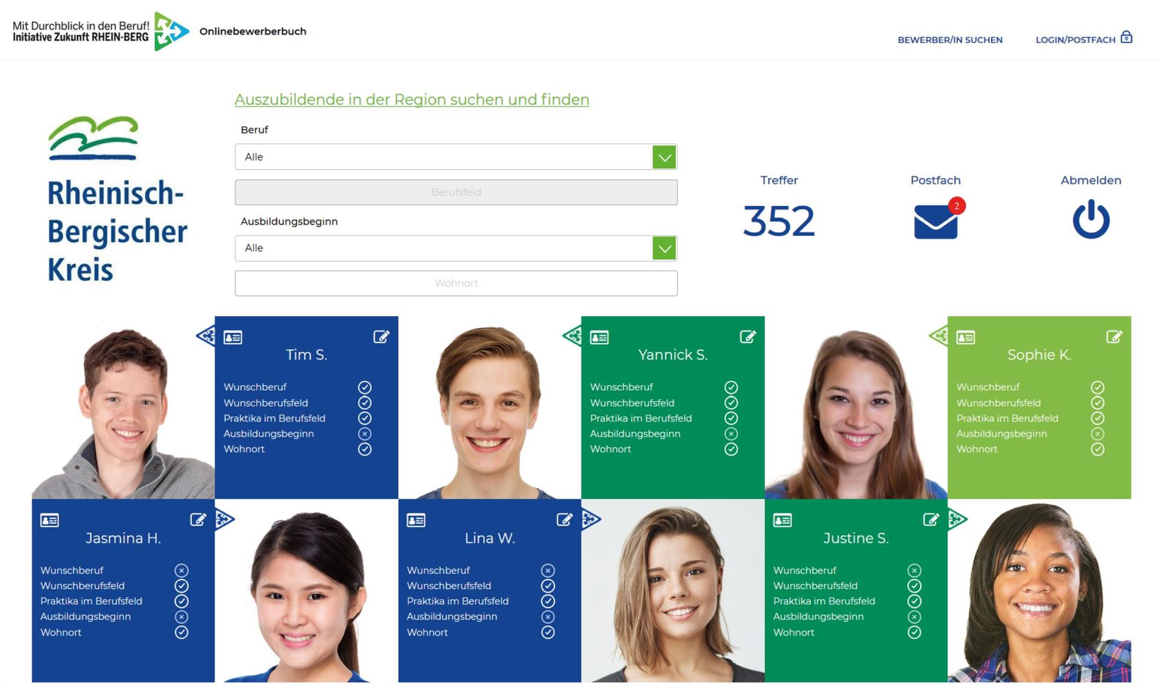
Task: Click the edit note icon on Tim S.'s card
Action: pyautogui.click(x=381, y=336)
